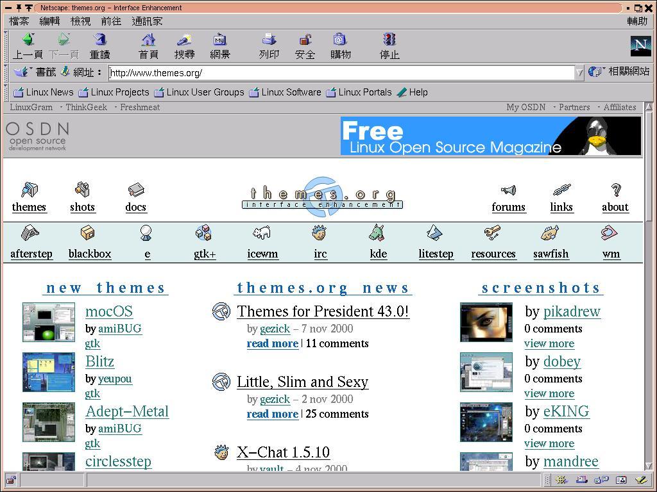This screenshot has height=492, width=657.
Task: Click the status bar security lock icon
Action: pyautogui.click(x=12, y=480)
